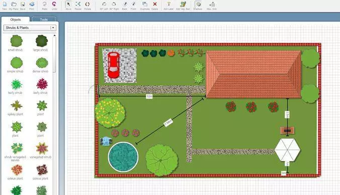The height and width of the screenshot is (195, 340).
Task: Bring the object to Front
Action: 133,6
